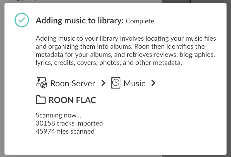Click the ROON FLAC folder icon

41,100
